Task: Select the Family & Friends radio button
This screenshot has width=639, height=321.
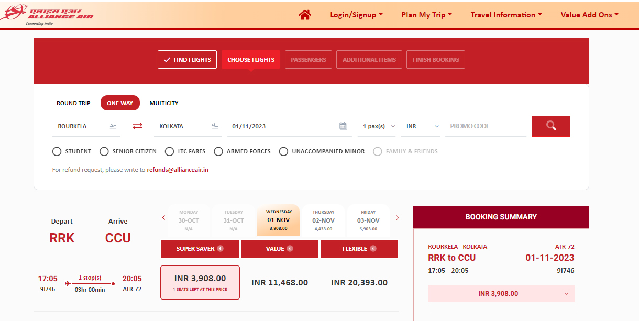Action: pyautogui.click(x=378, y=151)
